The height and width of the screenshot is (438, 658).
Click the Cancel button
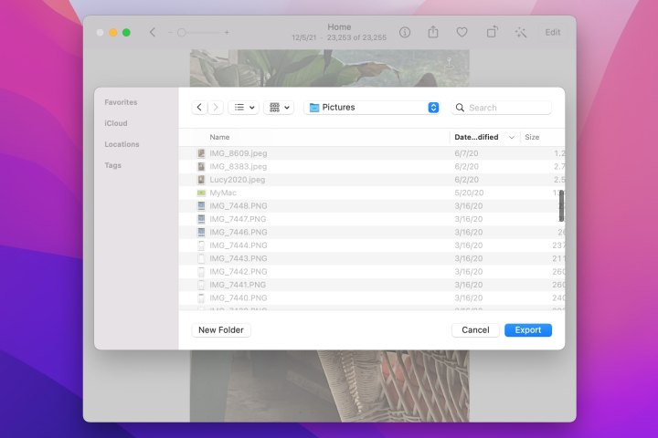click(x=475, y=330)
